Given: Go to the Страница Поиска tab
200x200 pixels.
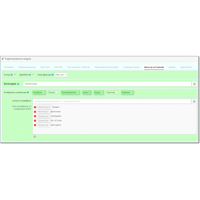Looking at the screenshot, I should (131, 67).
